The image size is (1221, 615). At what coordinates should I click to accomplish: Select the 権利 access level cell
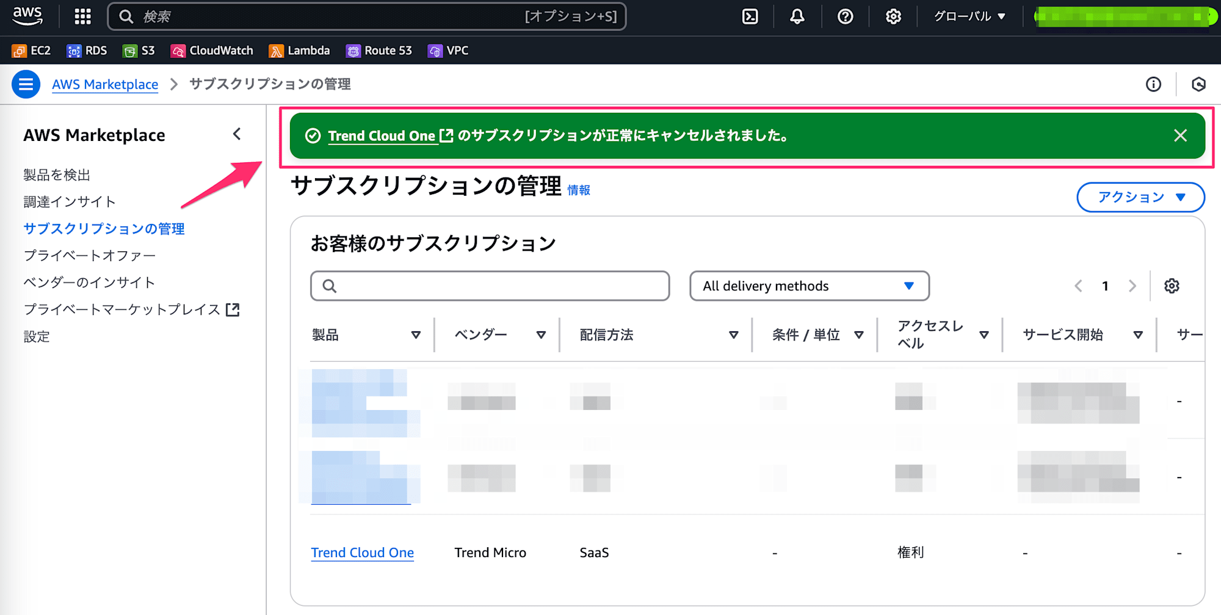(910, 552)
